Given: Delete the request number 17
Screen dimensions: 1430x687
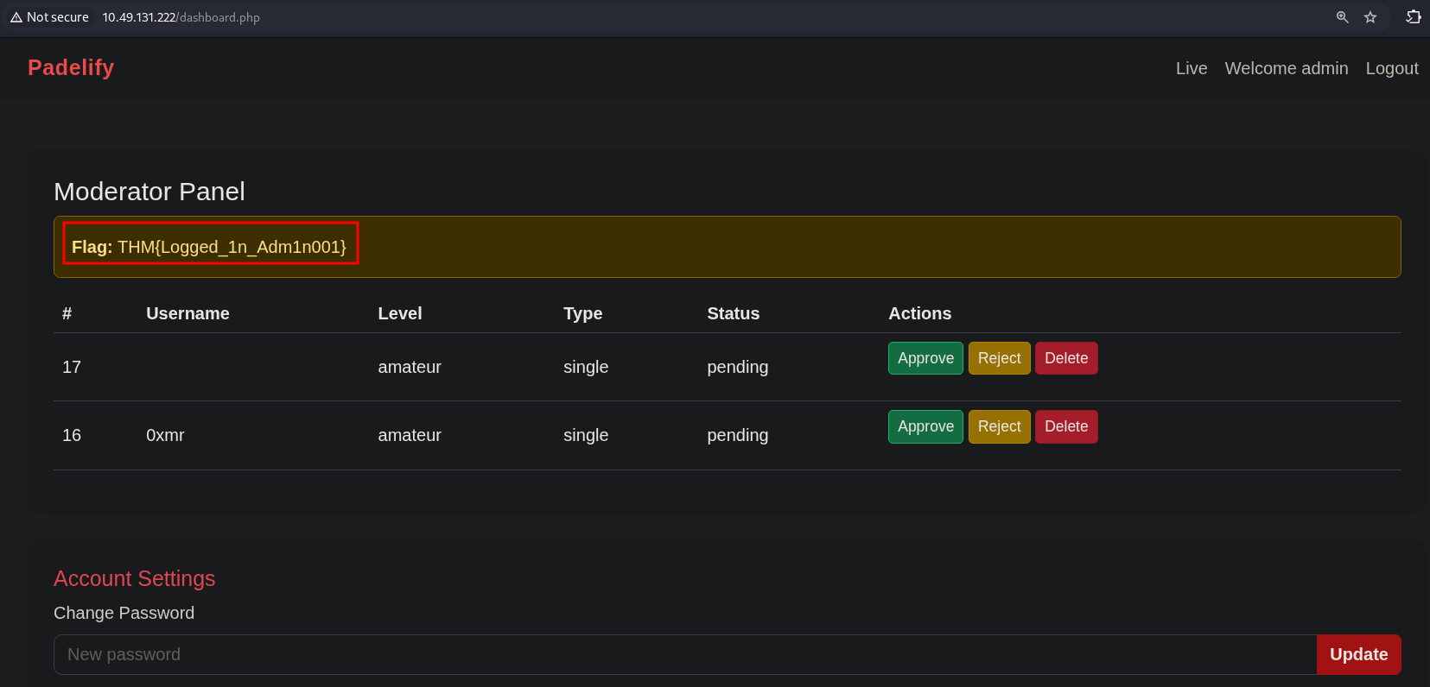Looking at the screenshot, I should (x=1065, y=358).
